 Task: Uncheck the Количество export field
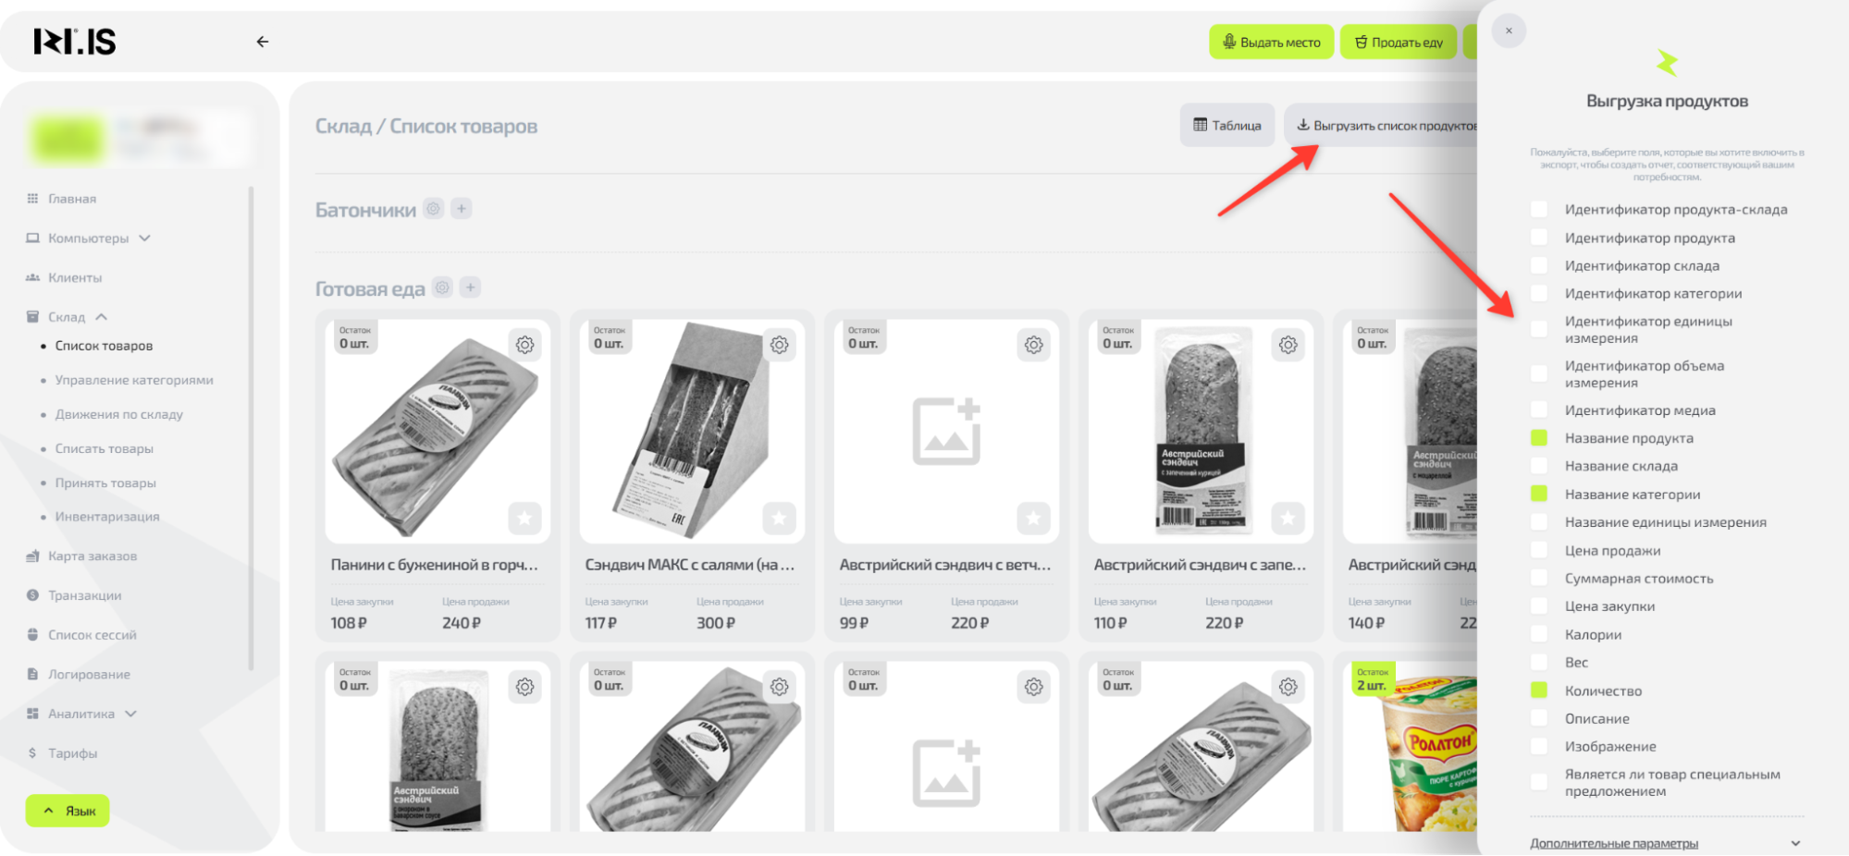point(1539,691)
